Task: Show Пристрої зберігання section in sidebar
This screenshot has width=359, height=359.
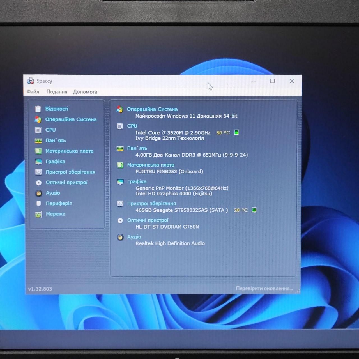Action: (71, 172)
